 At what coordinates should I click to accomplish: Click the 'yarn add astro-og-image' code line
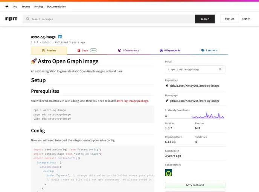click(52, 118)
